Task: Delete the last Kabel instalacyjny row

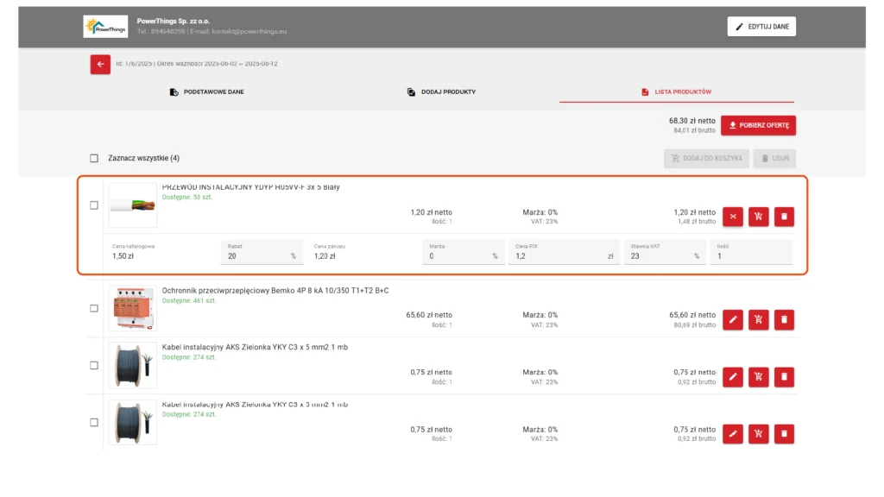Action: [x=784, y=434]
